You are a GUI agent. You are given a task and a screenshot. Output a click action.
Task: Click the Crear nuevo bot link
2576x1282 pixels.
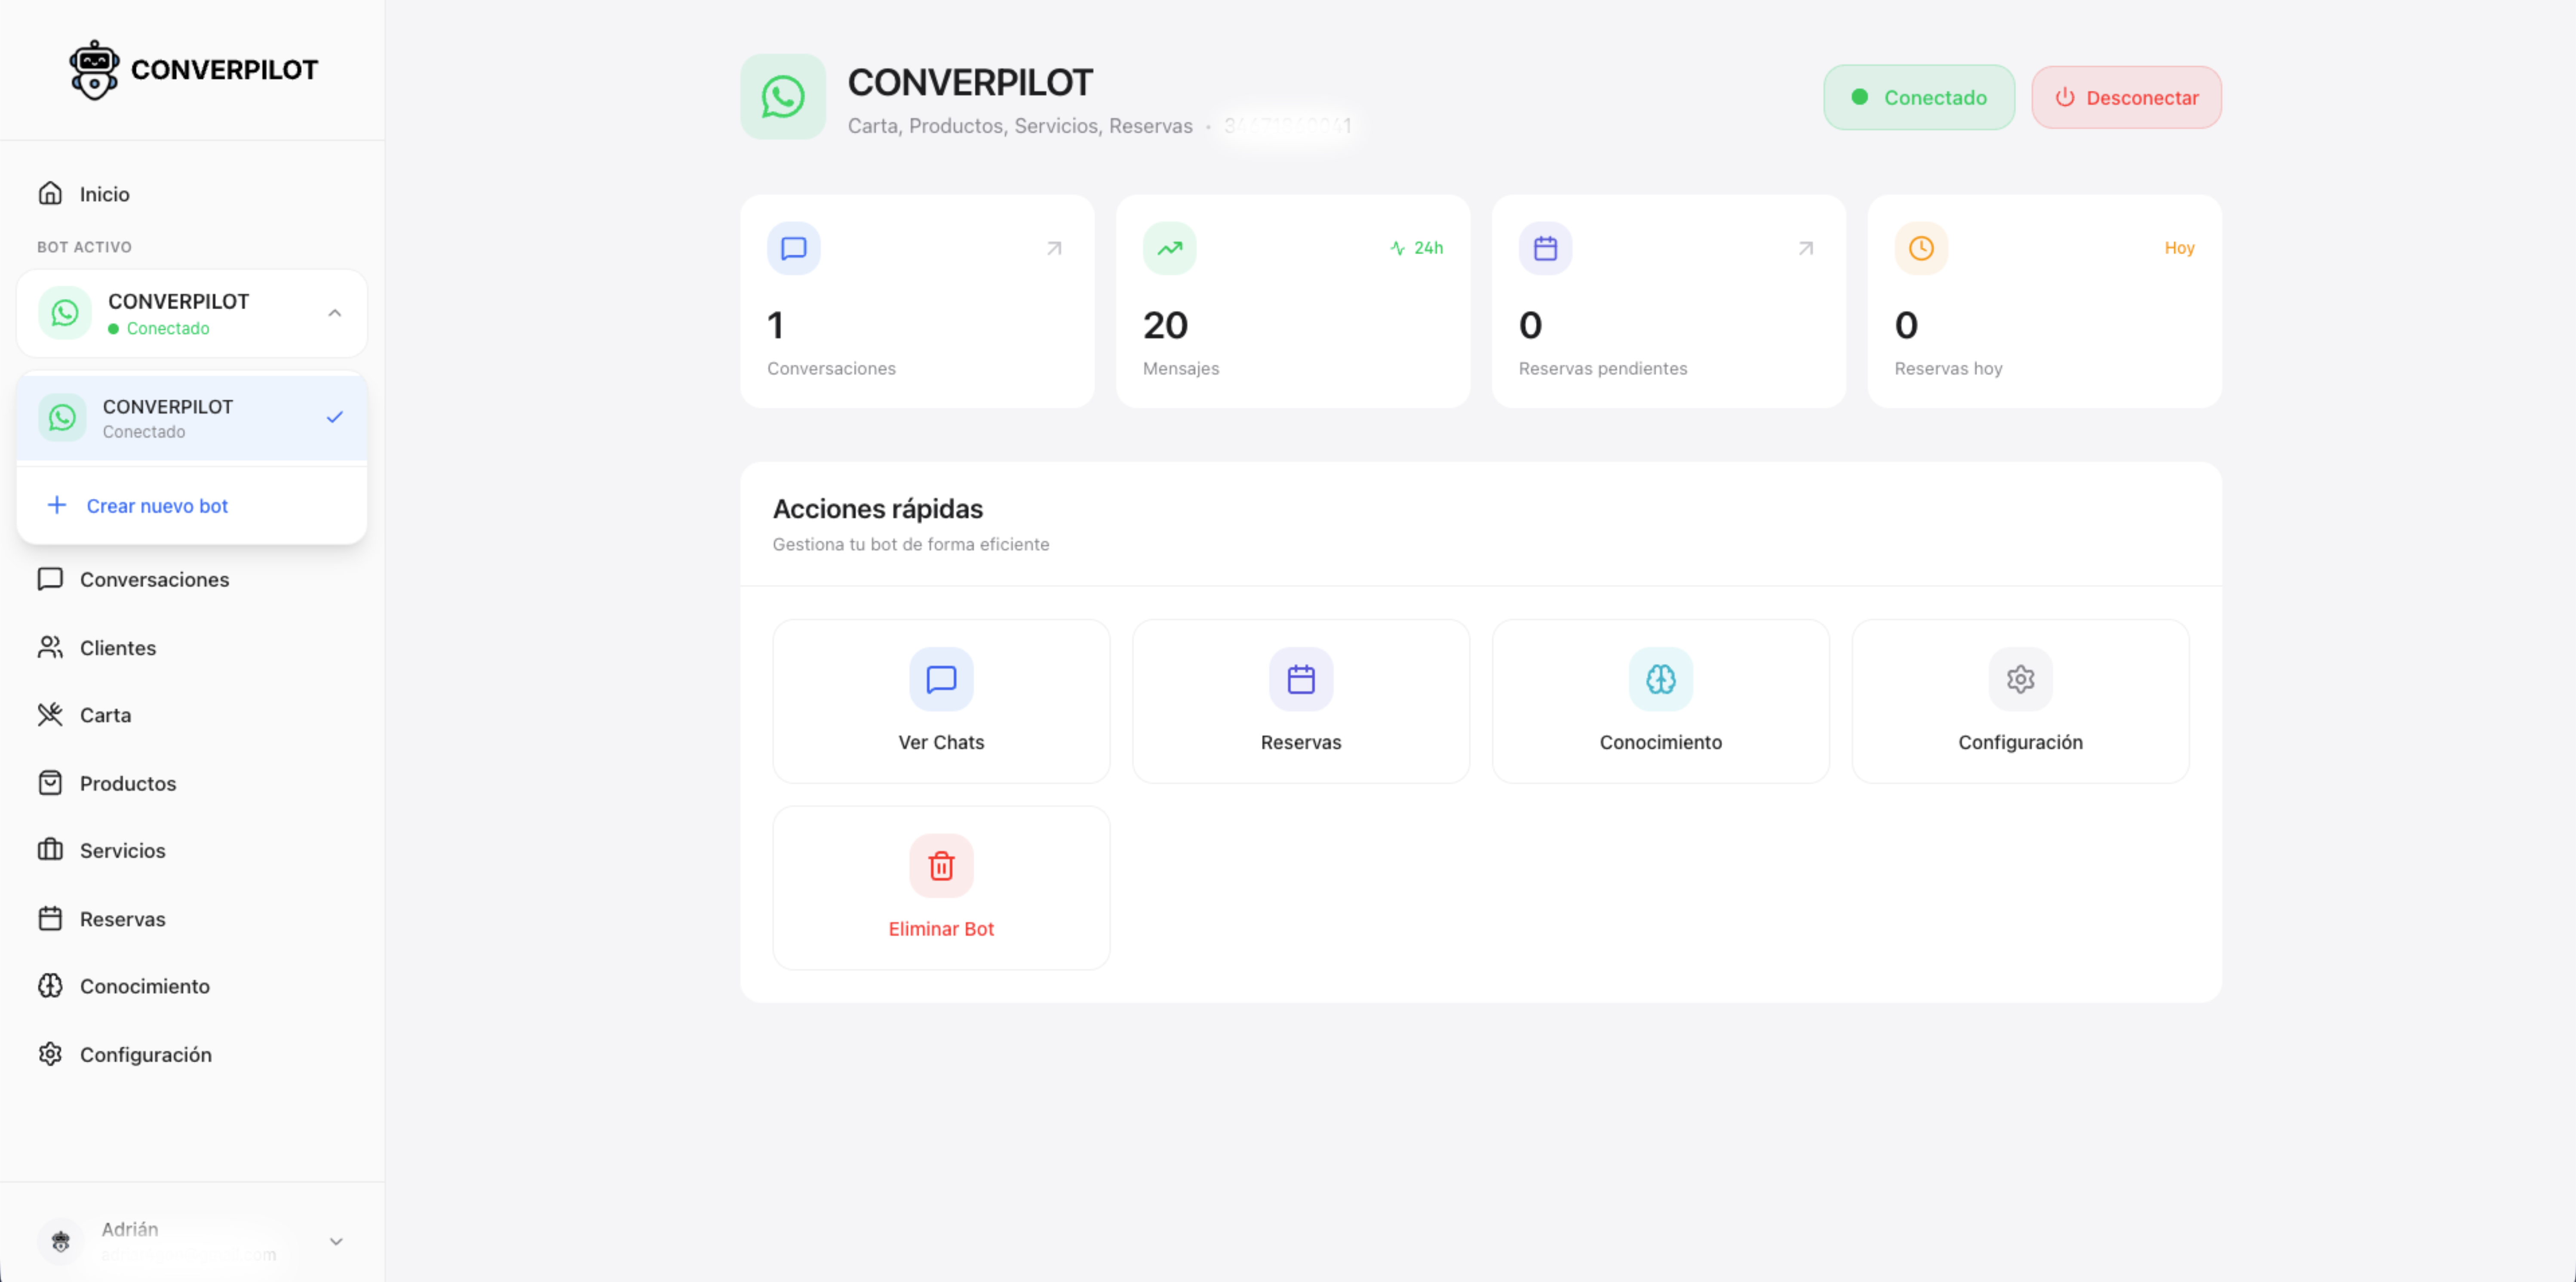coord(156,505)
